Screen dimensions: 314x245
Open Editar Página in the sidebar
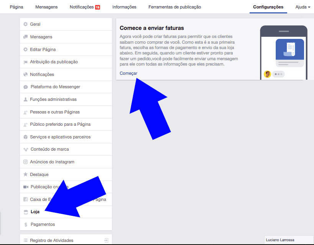click(66, 49)
